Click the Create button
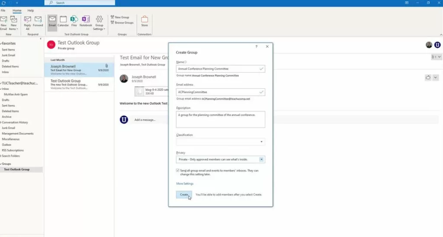Screen dimensions: 443x237 click(184, 195)
